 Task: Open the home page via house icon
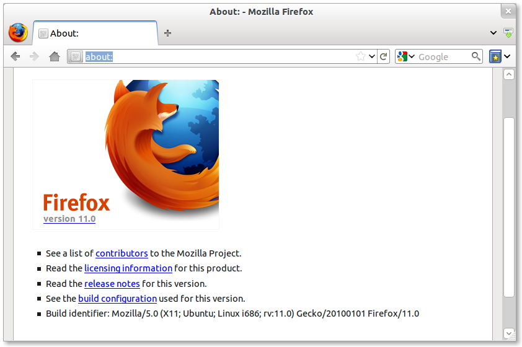tap(55, 56)
